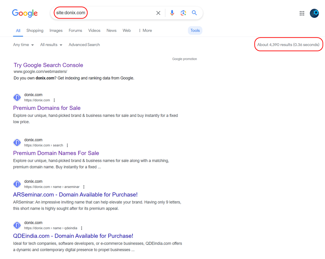Image resolution: width=325 pixels, height=259 pixels.
Task: Open Advanced Search
Action: (84, 45)
